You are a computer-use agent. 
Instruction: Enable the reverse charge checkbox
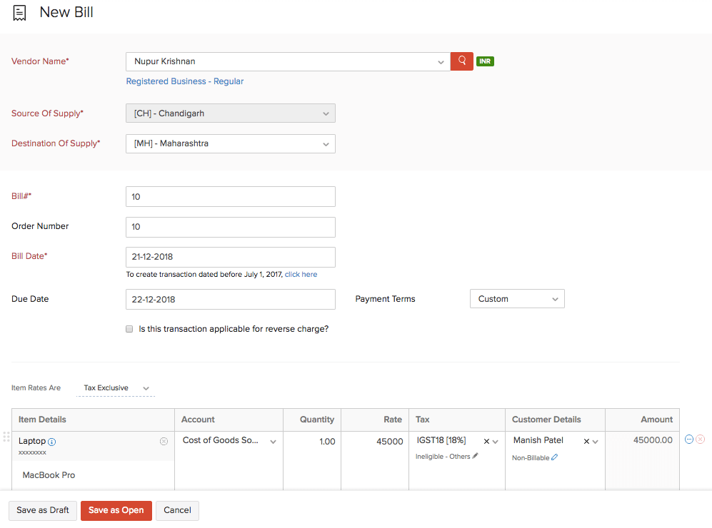tap(129, 330)
